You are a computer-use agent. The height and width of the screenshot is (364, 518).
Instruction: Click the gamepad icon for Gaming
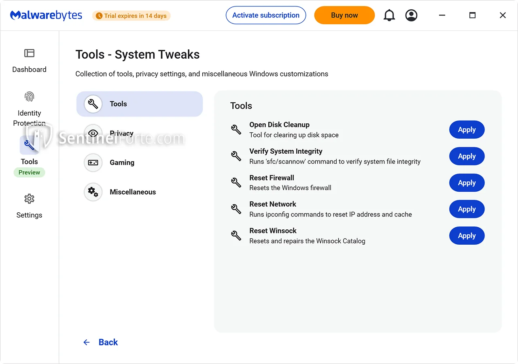pos(93,163)
